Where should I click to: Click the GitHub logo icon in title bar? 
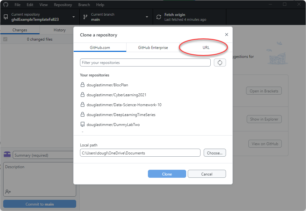point(6,5)
